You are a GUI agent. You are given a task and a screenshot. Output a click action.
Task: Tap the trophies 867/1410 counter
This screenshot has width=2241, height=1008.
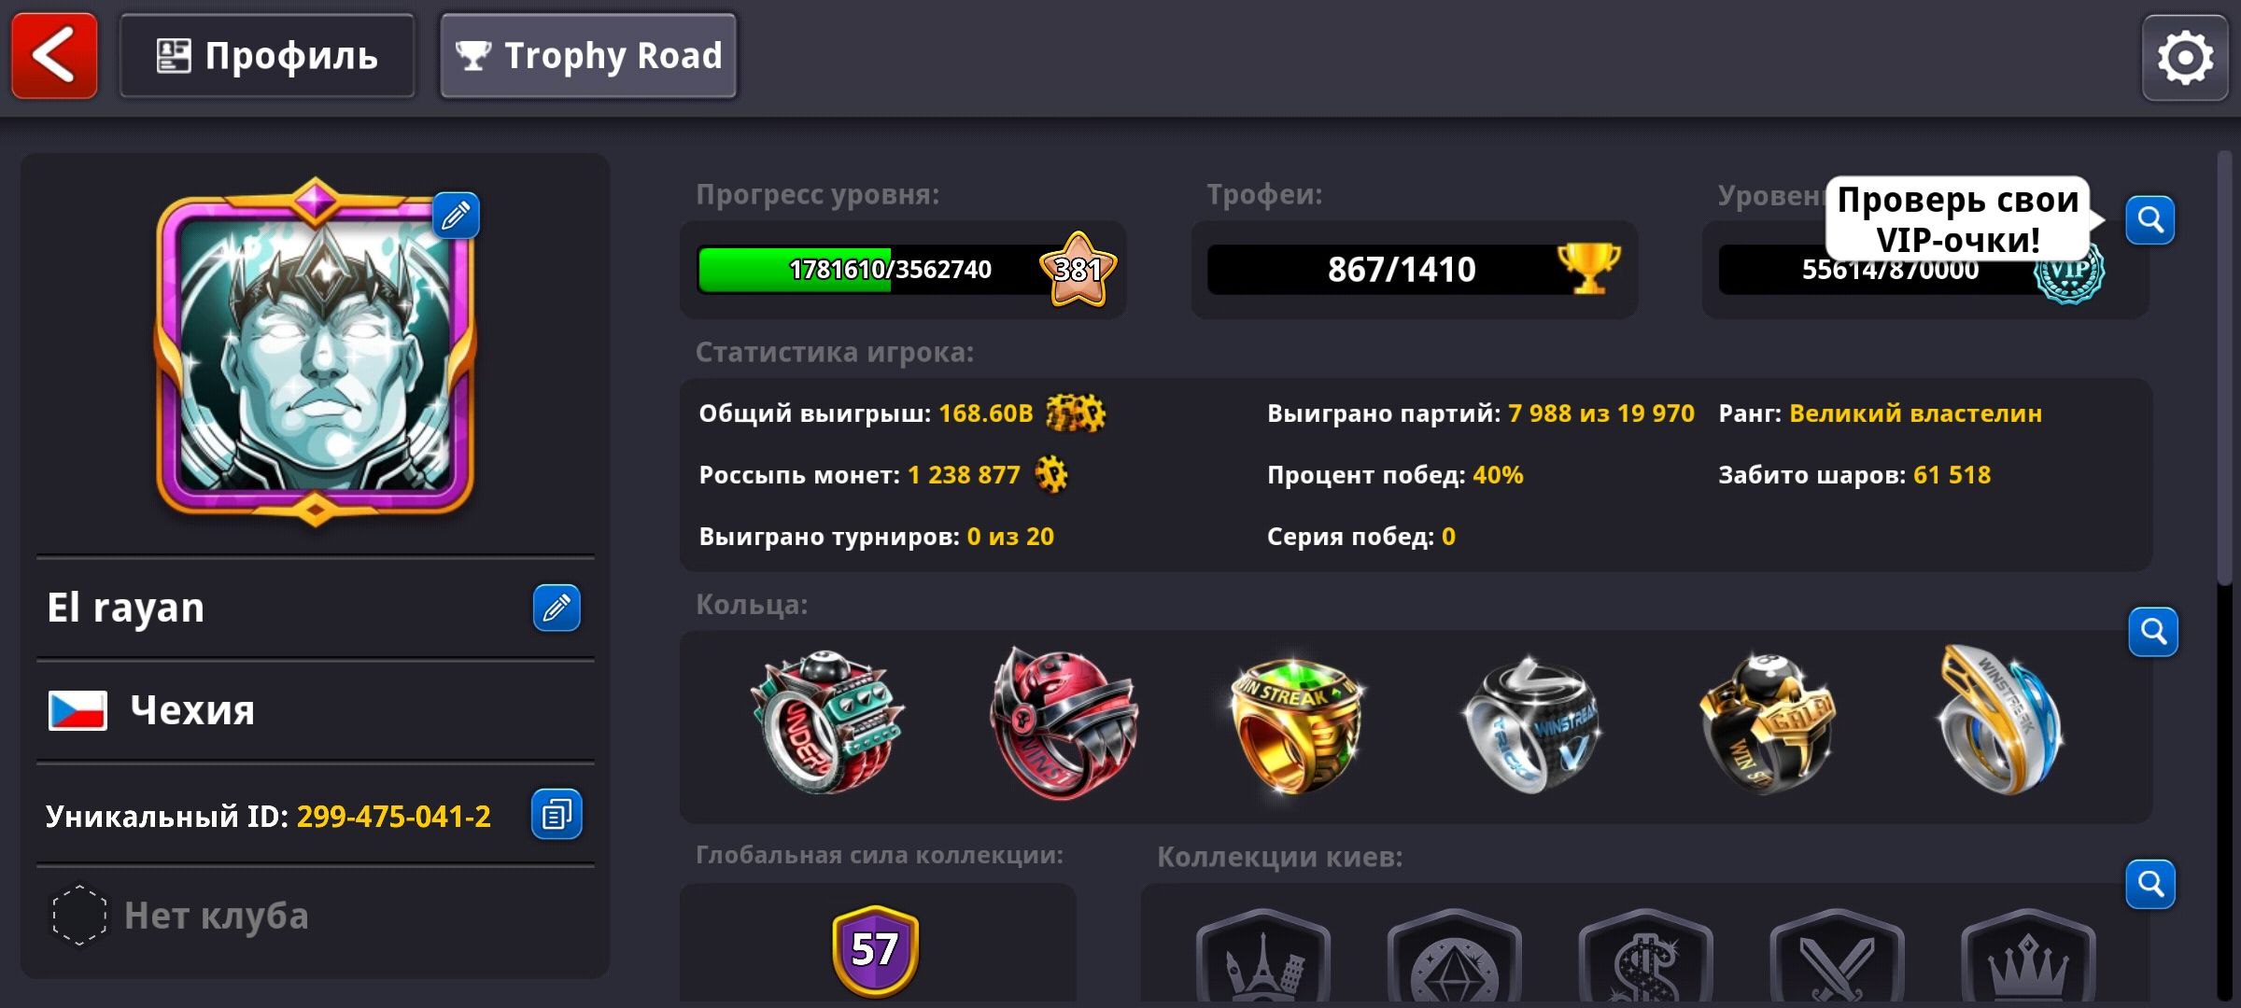click(1414, 270)
